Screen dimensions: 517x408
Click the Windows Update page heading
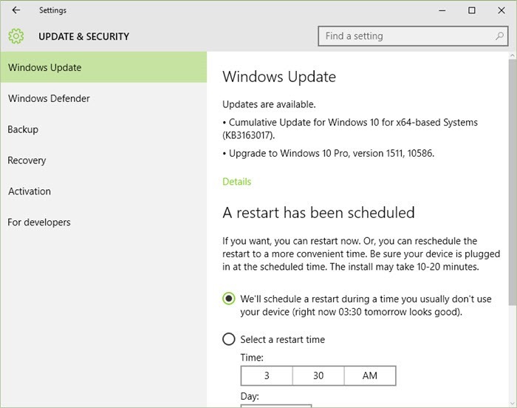(279, 77)
